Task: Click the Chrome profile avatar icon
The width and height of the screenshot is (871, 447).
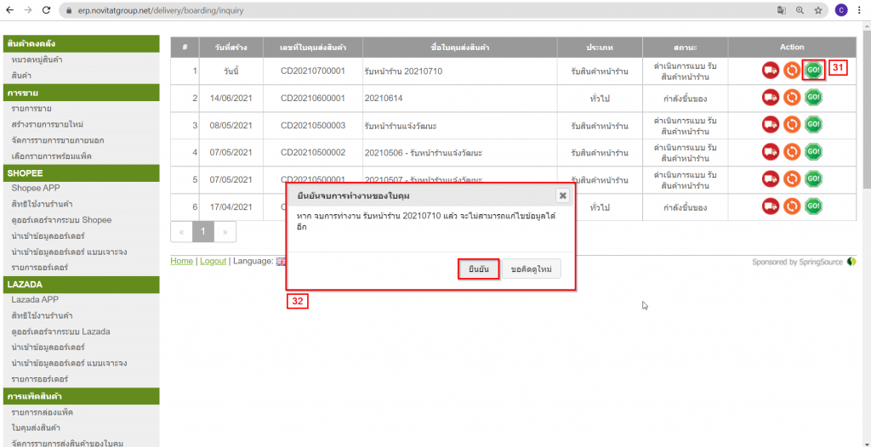Action: pos(841,10)
